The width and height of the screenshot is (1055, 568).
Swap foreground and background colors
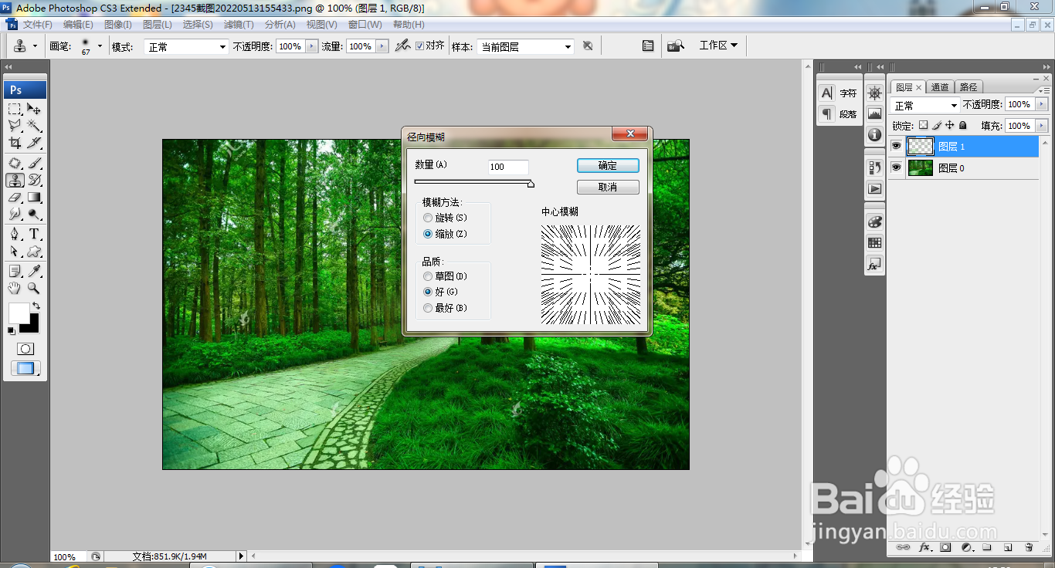pyautogui.click(x=36, y=306)
